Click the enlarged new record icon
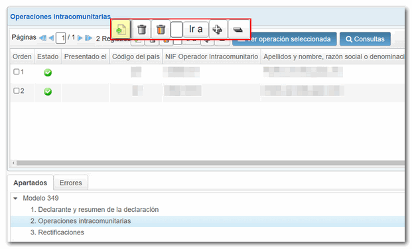The image size is (412, 249). (x=121, y=29)
